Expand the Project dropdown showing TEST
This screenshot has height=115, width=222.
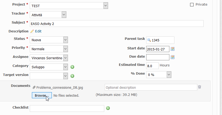click(69, 6)
